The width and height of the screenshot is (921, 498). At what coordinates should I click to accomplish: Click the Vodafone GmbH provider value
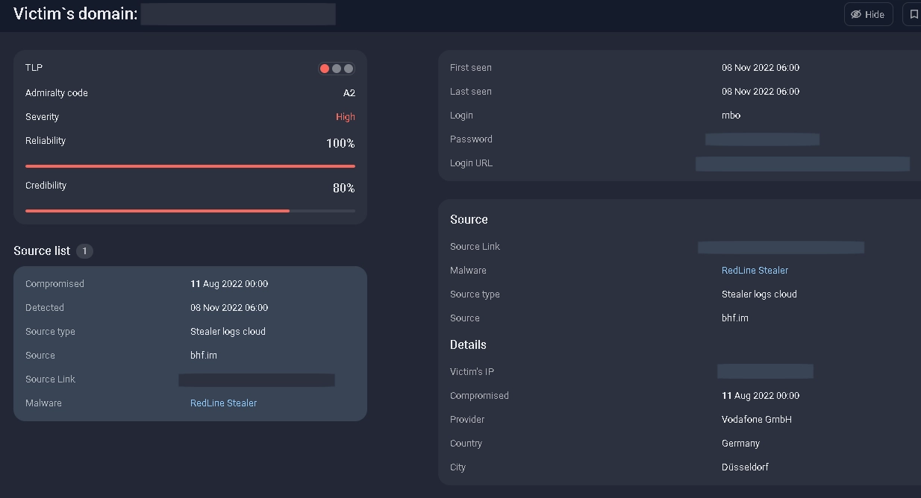click(756, 420)
